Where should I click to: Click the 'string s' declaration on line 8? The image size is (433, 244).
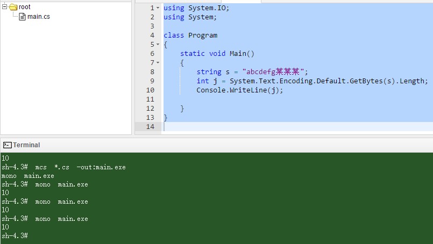213,72
